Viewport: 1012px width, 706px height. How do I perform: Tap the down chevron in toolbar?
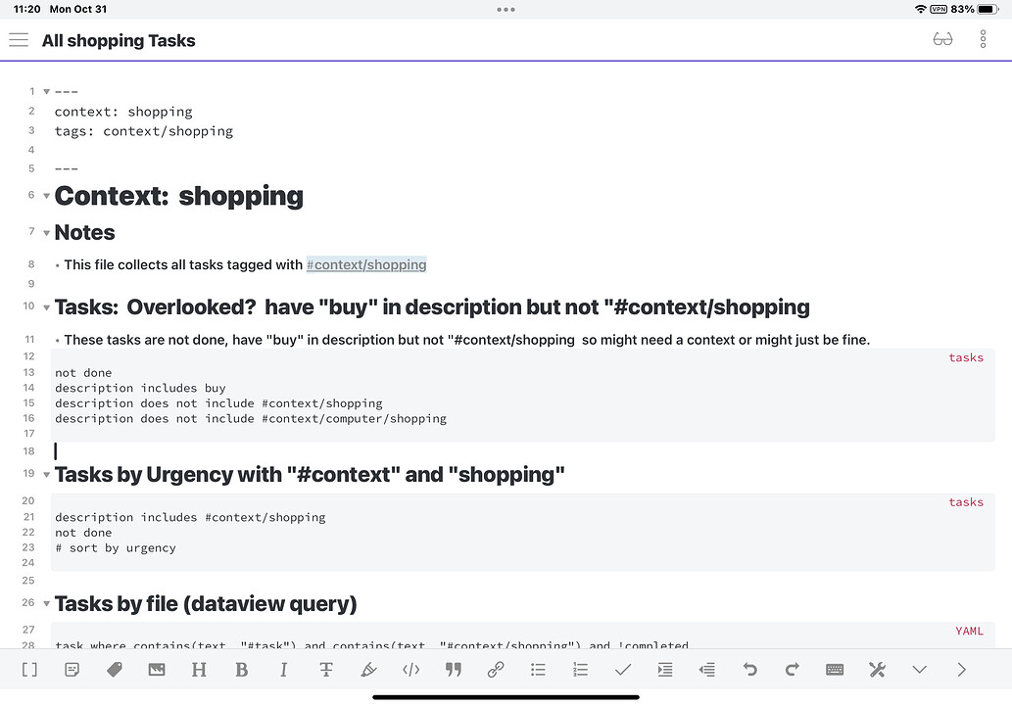tap(919, 670)
